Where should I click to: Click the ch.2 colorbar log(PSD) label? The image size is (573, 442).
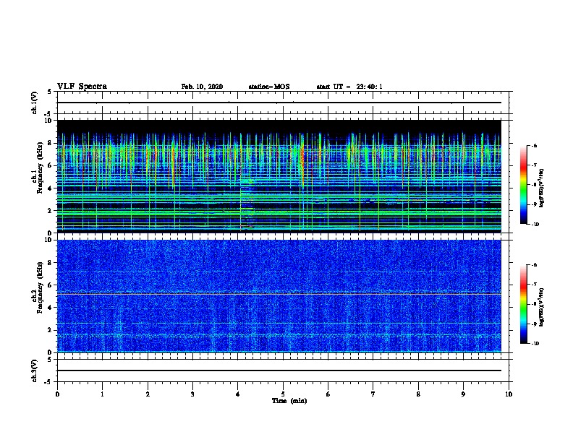(x=542, y=307)
